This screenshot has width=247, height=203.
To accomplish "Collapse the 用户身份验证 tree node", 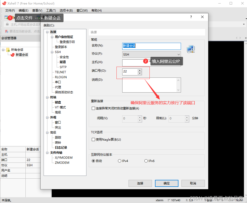I will (x=52, y=37).
